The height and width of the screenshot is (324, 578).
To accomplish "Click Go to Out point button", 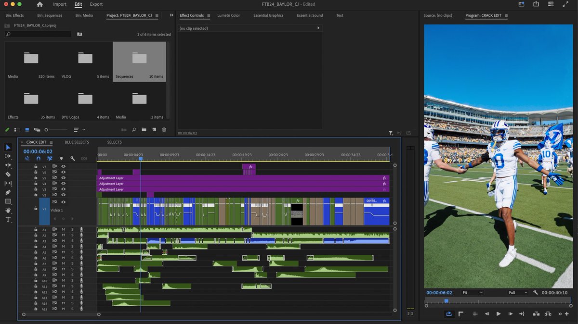I will tap(522, 313).
